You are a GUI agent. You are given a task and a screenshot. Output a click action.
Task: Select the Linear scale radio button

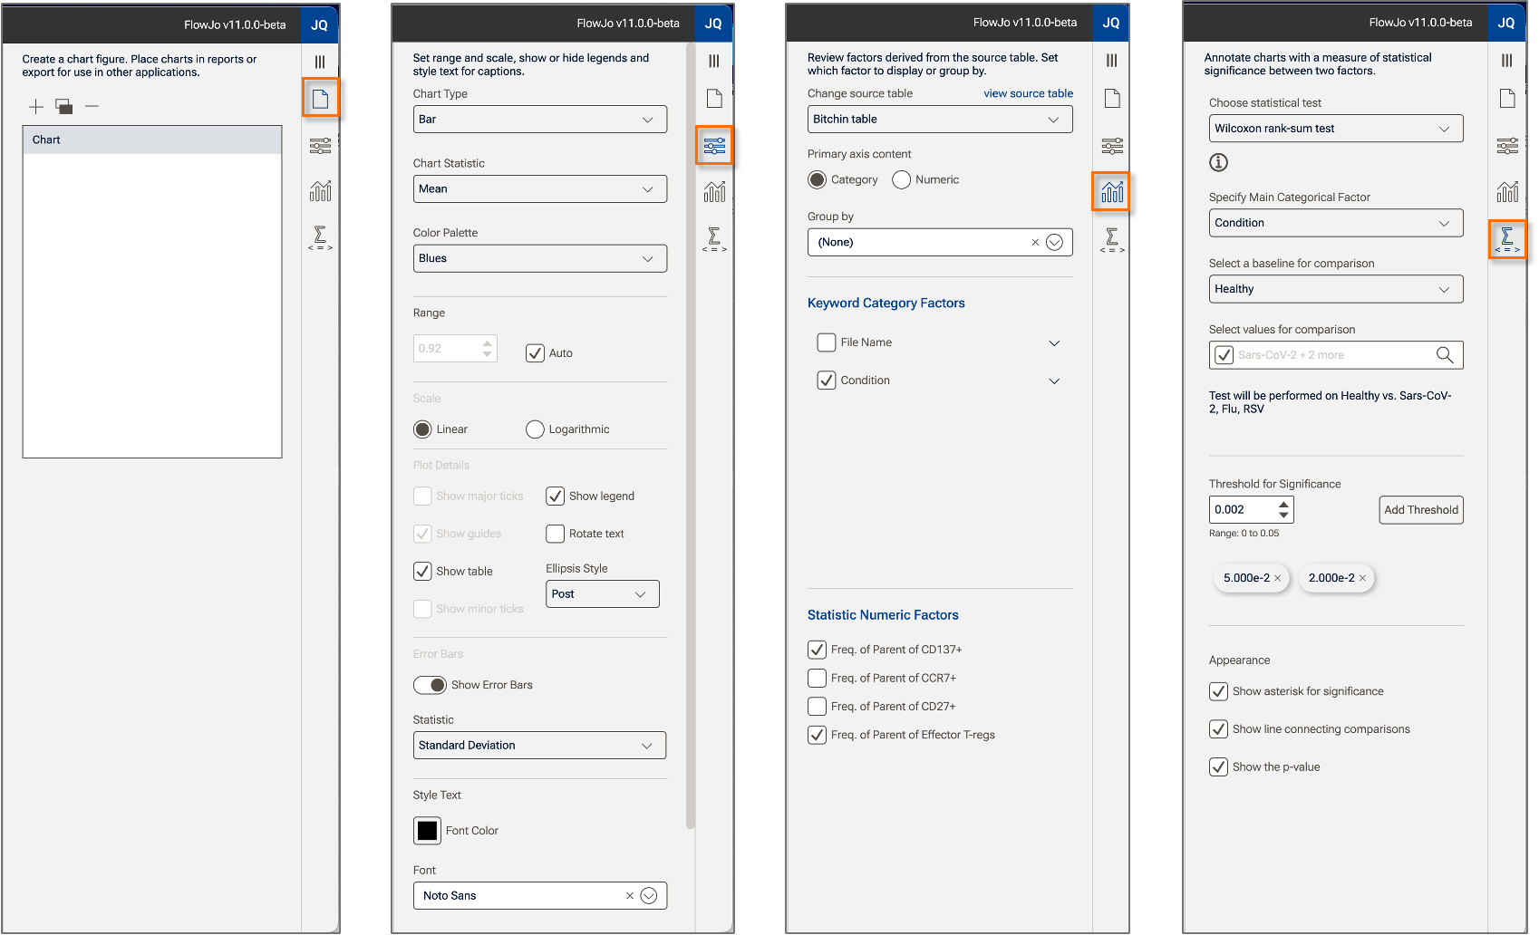[422, 429]
